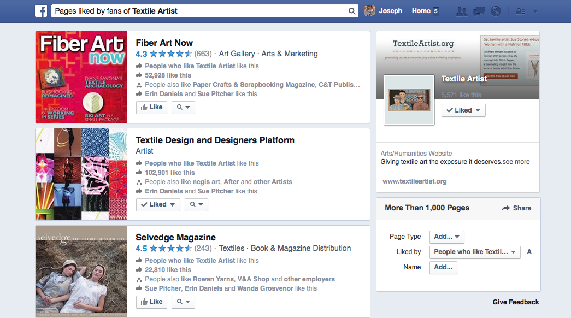Click 5,571 like this on Textile Artist
Viewport: 571px width, 318px height.
[461, 95]
